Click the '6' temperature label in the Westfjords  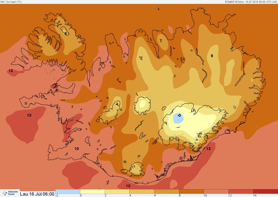(x=66, y=34)
